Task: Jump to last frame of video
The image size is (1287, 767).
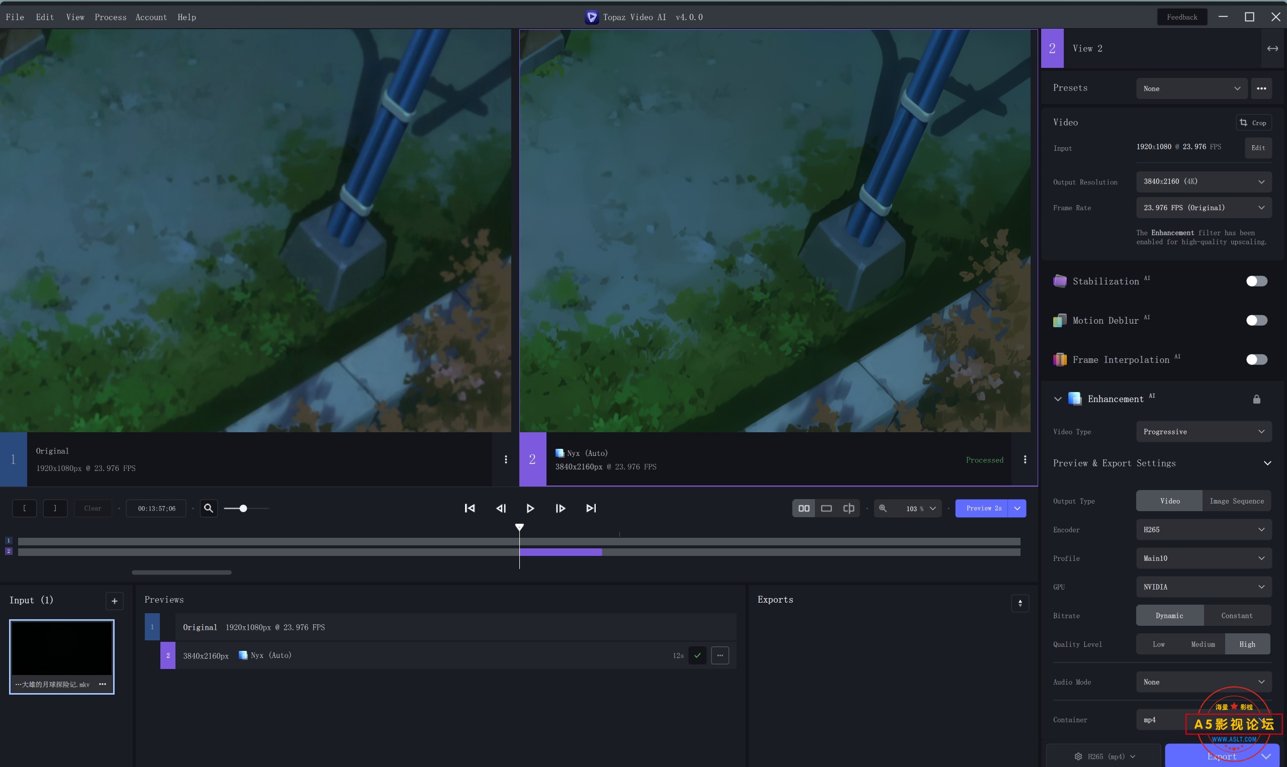Action: coord(591,508)
